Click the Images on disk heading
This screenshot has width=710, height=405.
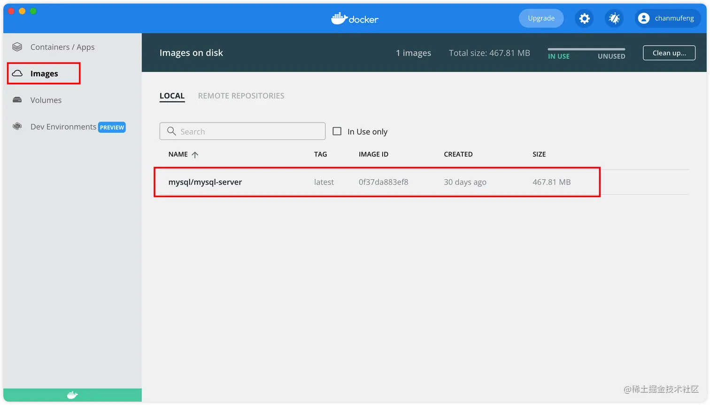point(191,53)
